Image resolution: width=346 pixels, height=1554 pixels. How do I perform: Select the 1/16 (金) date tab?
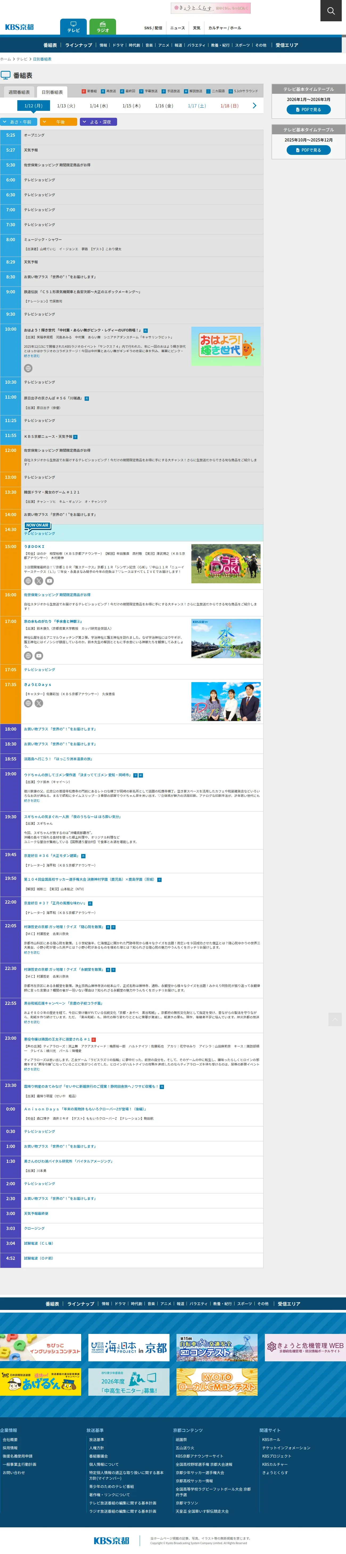point(164,106)
